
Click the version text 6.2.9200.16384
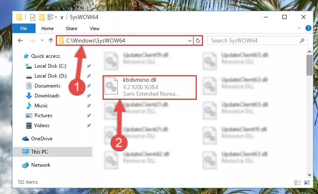(141, 87)
